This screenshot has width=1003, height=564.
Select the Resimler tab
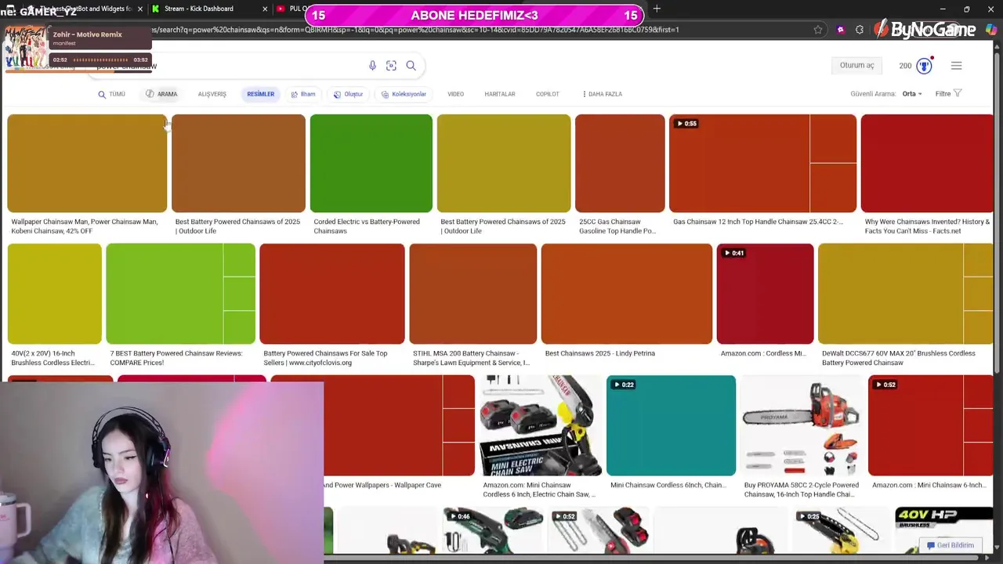pos(261,94)
